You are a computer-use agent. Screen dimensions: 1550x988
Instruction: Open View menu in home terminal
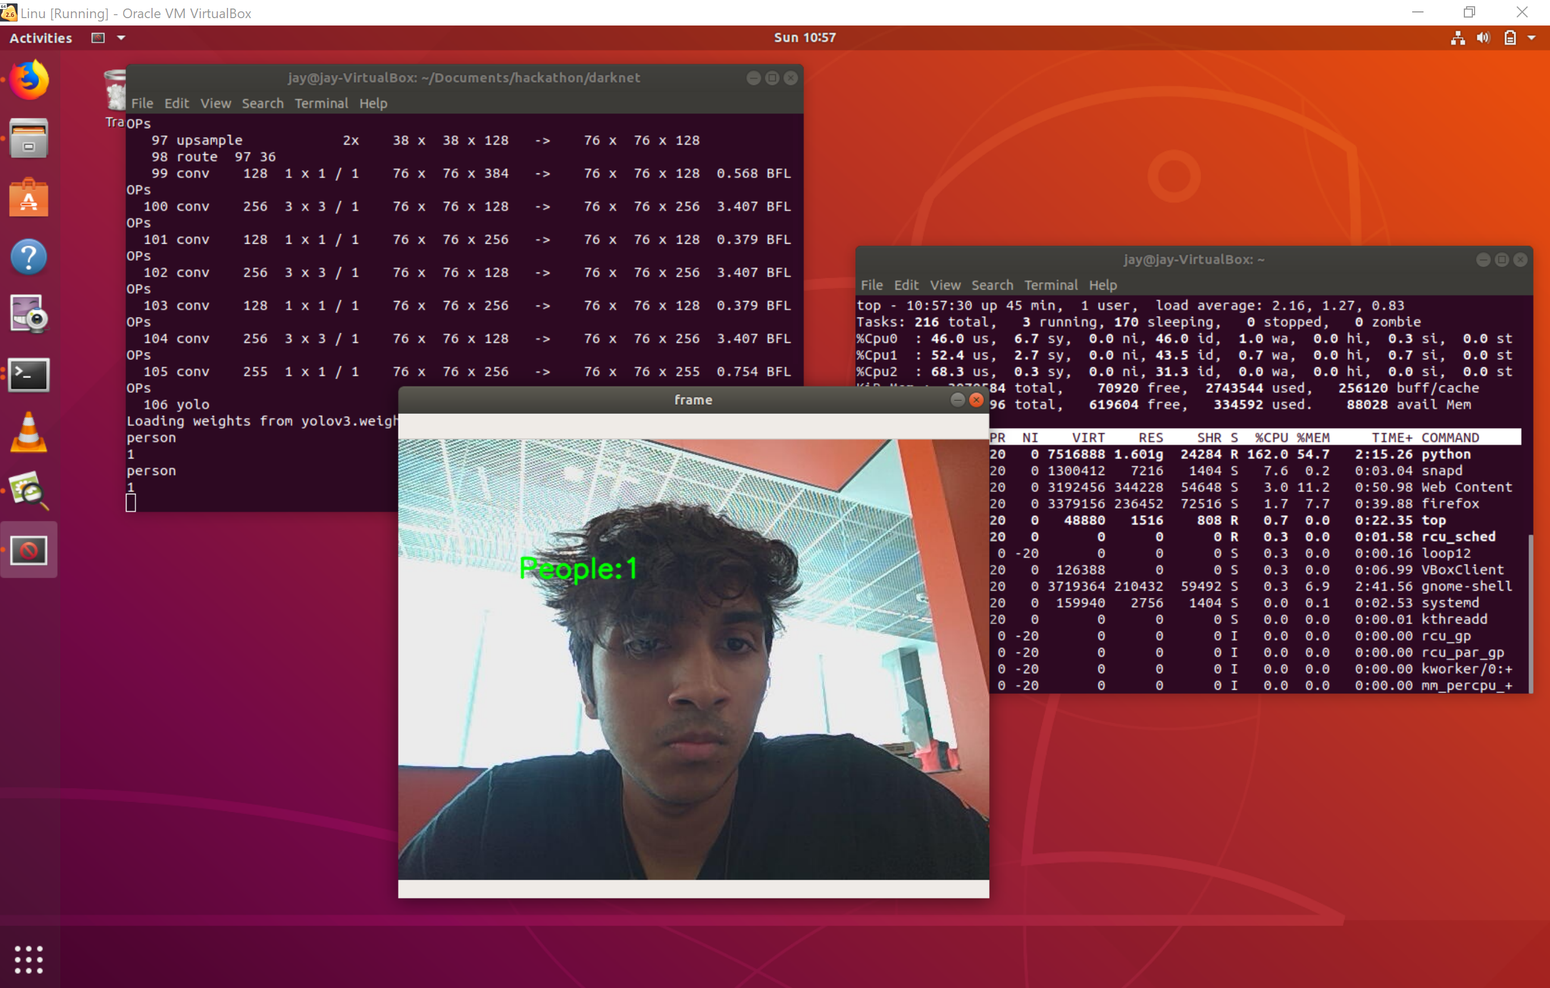coord(944,285)
